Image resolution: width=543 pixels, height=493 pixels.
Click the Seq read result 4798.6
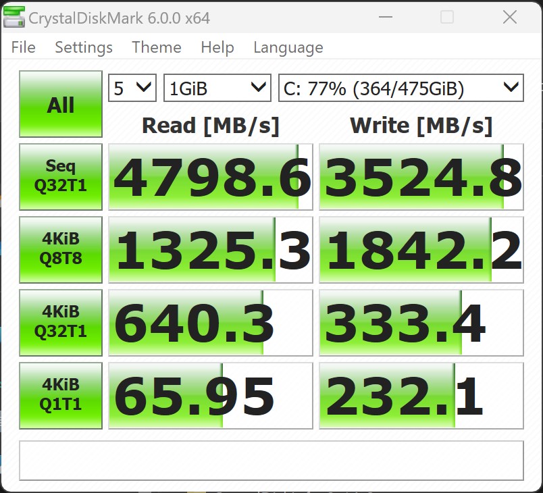211,177
